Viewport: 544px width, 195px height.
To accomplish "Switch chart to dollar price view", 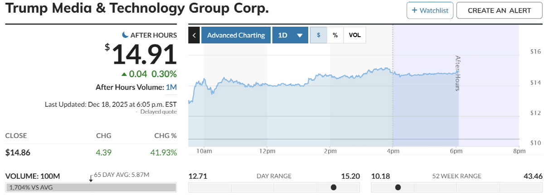I will pyautogui.click(x=318, y=35).
